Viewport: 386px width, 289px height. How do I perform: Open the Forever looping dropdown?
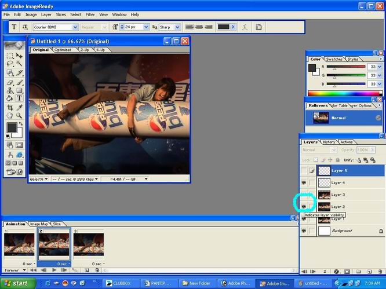tap(24, 270)
